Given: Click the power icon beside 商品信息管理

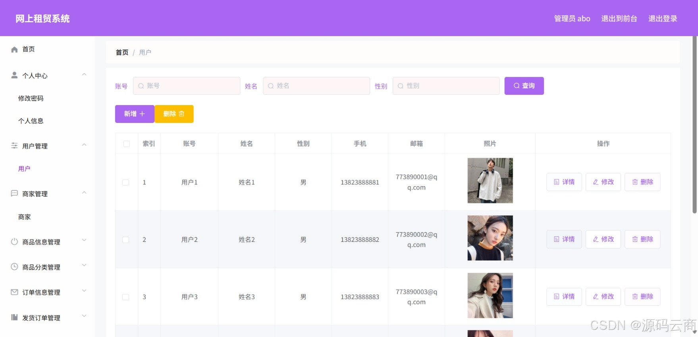Looking at the screenshot, I should (14, 241).
